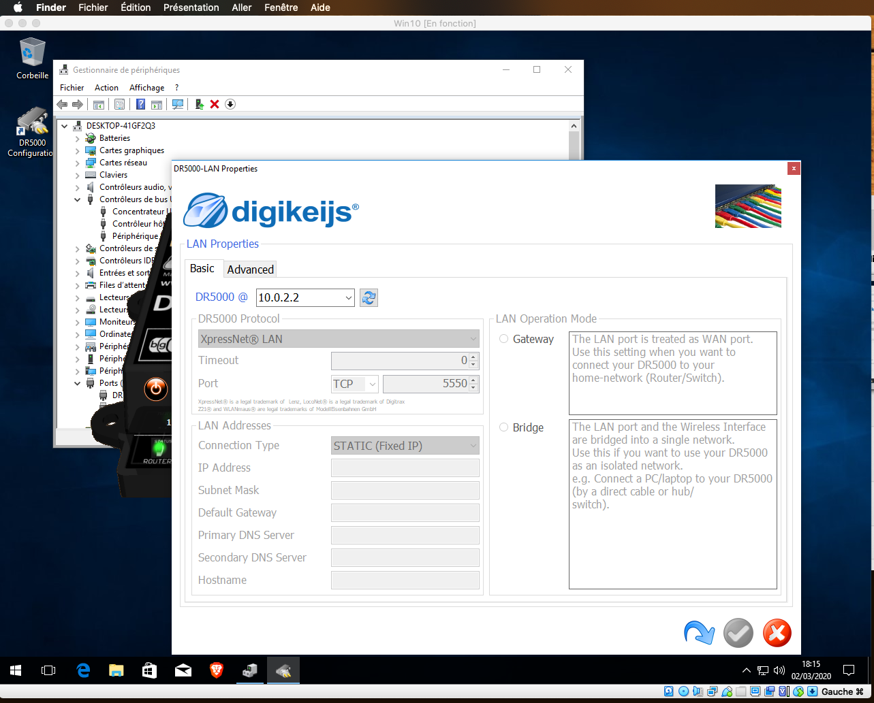The image size is (874, 703).
Task: Open the Brave browser taskbar icon
Action: (x=217, y=670)
